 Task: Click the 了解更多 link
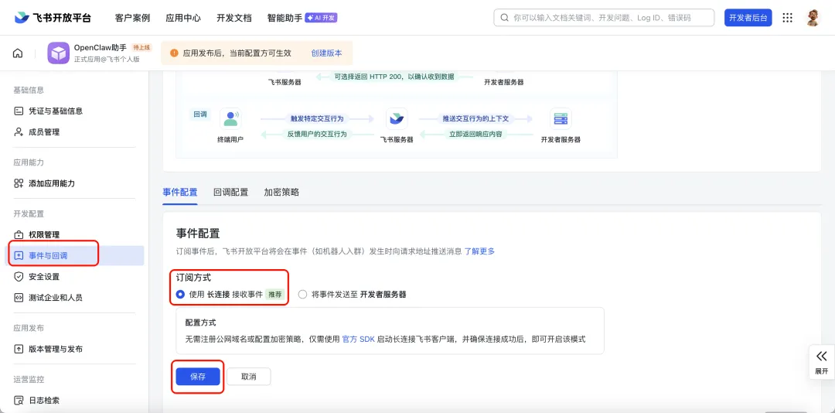click(x=480, y=251)
